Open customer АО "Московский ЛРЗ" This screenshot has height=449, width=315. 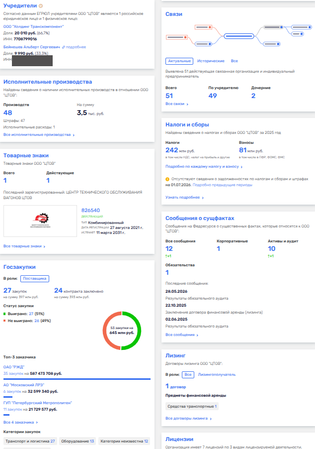pyautogui.click(x=24, y=385)
